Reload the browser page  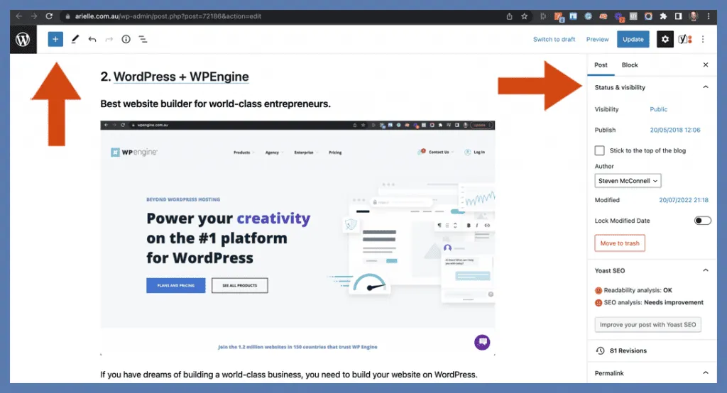pyautogui.click(x=49, y=16)
